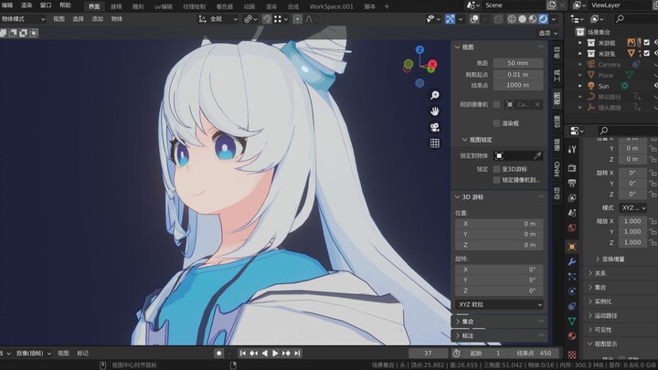Create new scene with the icon beside Scene
Screen dimensions: 658x370
click(x=551, y=5)
